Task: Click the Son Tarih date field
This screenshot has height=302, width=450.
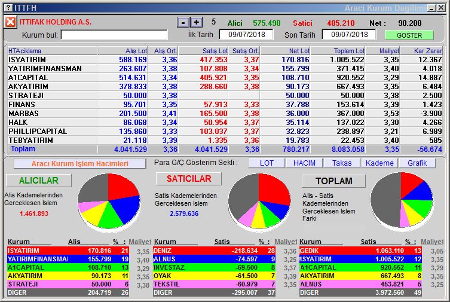Action: tap(353, 34)
